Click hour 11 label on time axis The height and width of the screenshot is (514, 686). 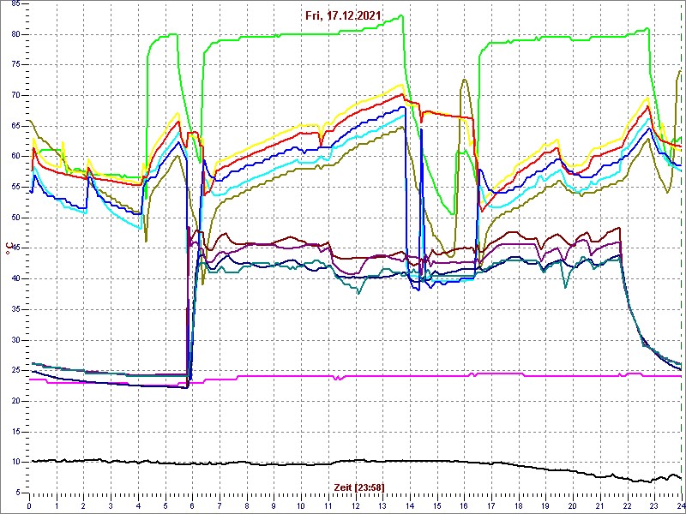pyautogui.click(x=328, y=506)
